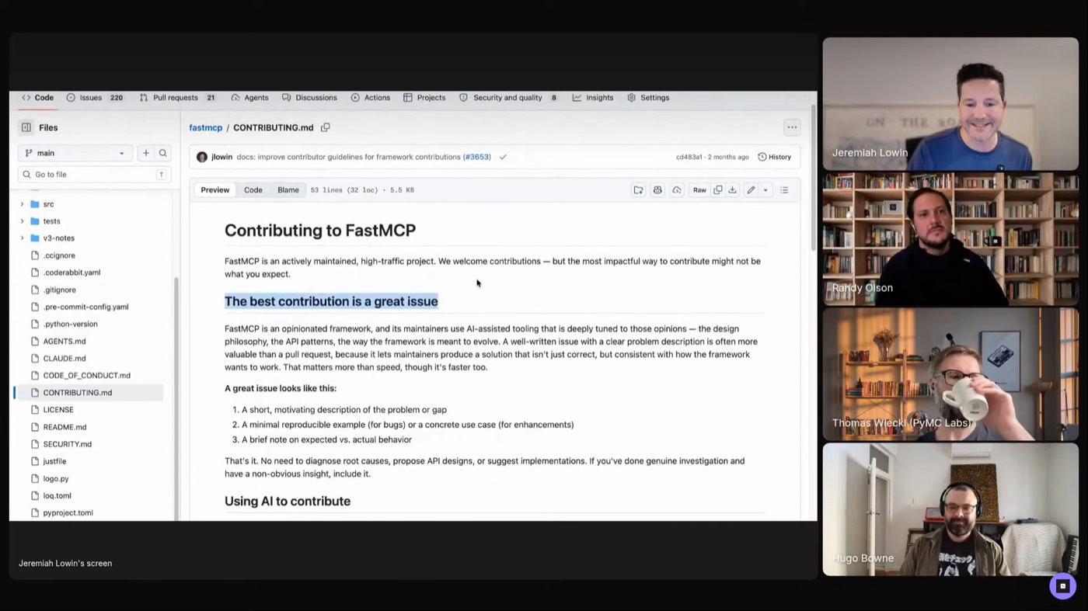Open .cicignore in the file tree
The width and height of the screenshot is (1088, 611).
point(59,255)
